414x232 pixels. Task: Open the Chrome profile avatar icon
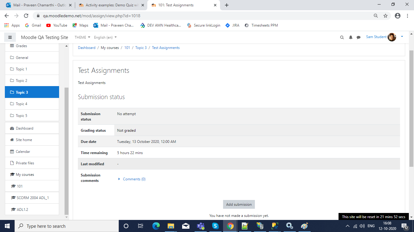(398, 16)
